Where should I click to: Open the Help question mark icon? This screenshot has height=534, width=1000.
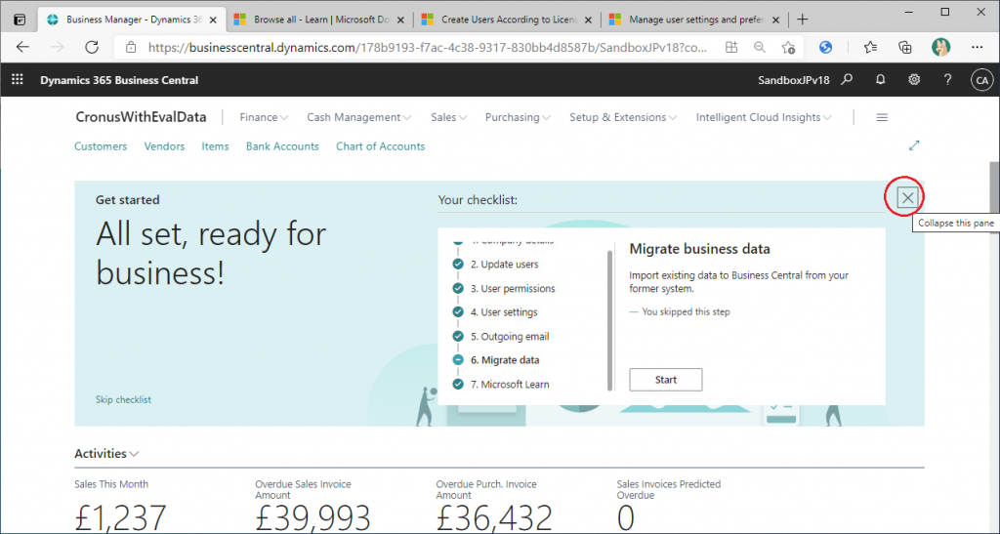[x=947, y=80]
